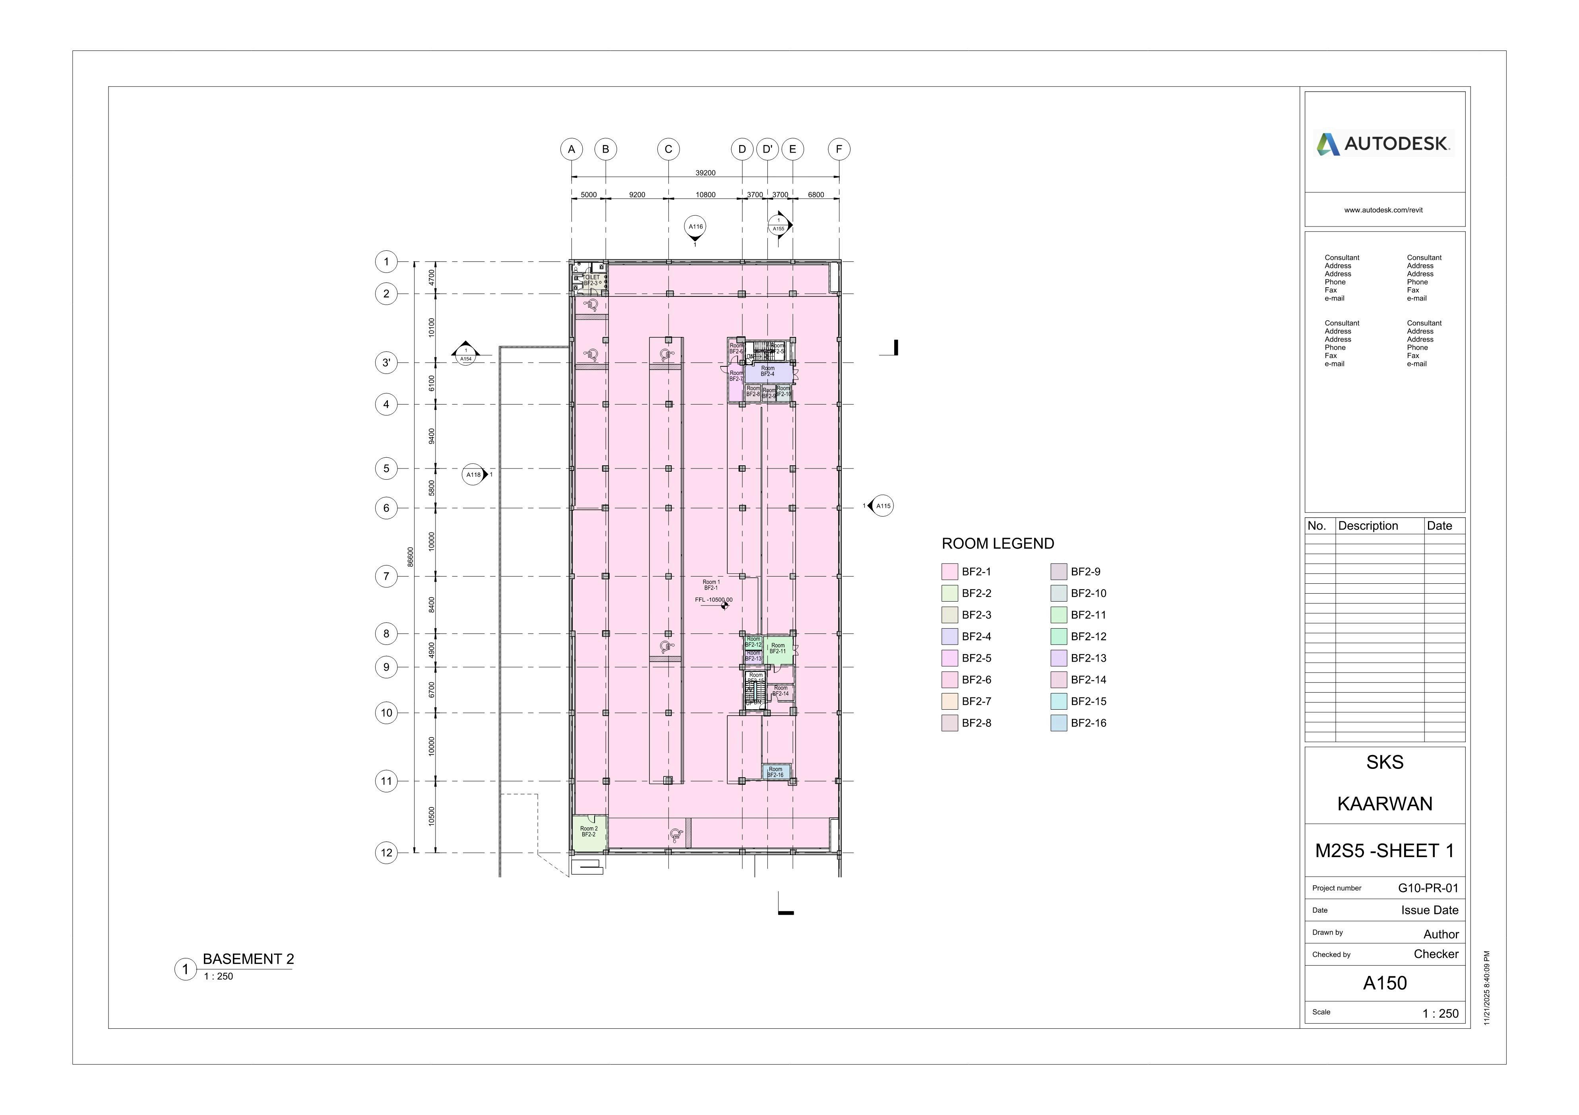1579x1115 pixels.
Task: Select the BF2-11 green legend swatch
Action: pyautogui.click(x=1058, y=615)
